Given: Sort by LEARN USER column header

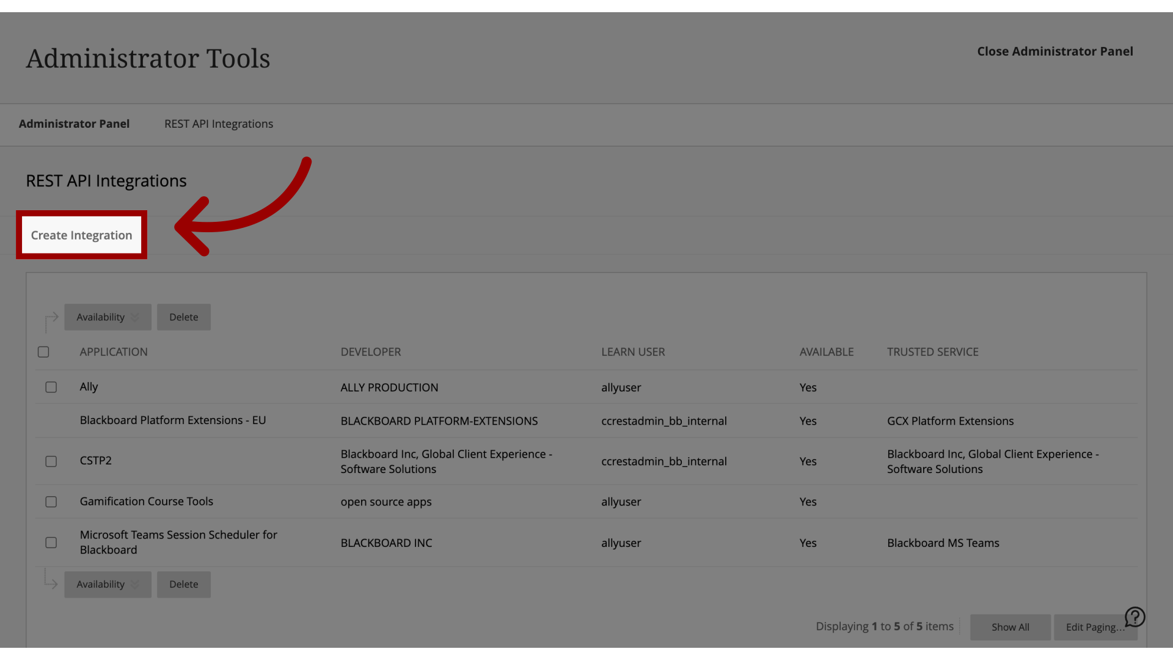Looking at the screenshot, I should pyautogui.click(x=633, y=352).
